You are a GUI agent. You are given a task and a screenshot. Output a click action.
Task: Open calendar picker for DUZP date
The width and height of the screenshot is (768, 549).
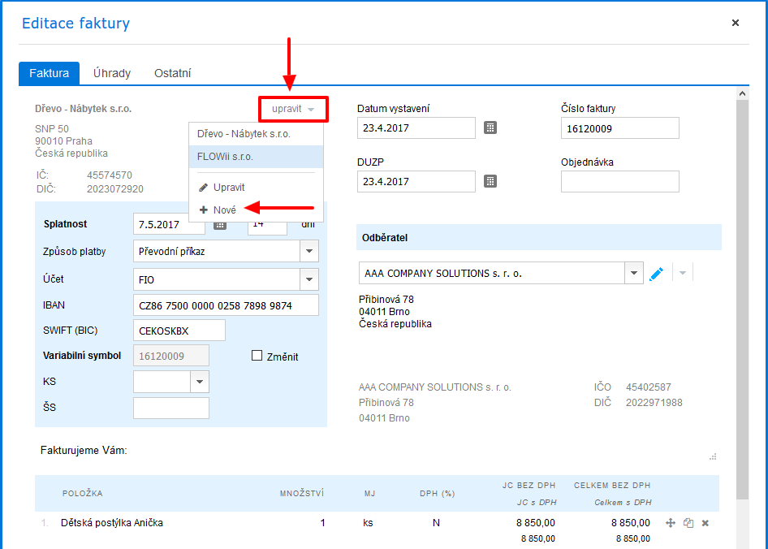490,181
